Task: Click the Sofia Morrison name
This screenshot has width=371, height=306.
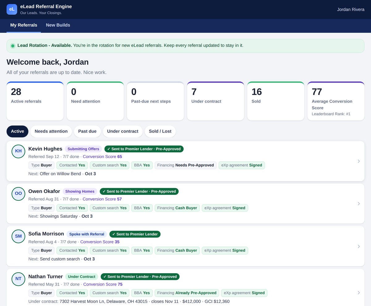Action: pyautogui.click(x=46, y=234)
